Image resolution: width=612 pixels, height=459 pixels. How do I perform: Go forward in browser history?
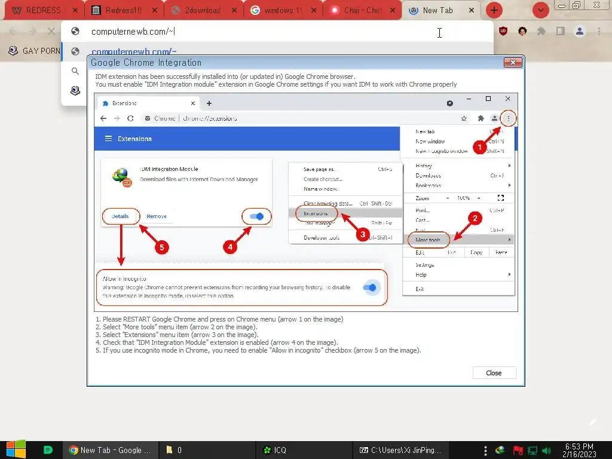(32, 31)
